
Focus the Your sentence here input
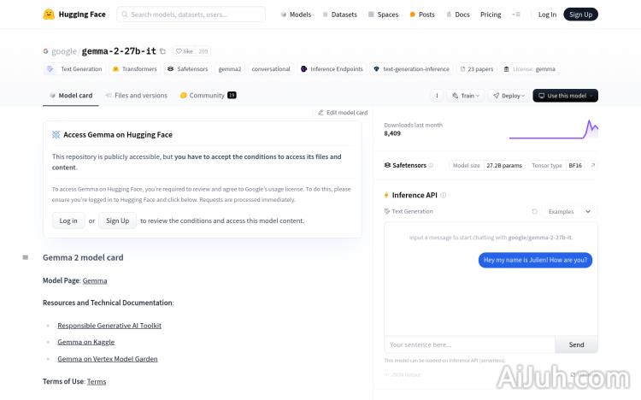[x=469, y=344]
